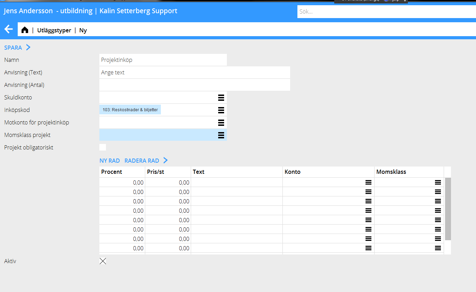Uncheck the Aktiv checkbox
This screenshot has width=476, height=292.
pyautogui.click(x=103, y=261)
